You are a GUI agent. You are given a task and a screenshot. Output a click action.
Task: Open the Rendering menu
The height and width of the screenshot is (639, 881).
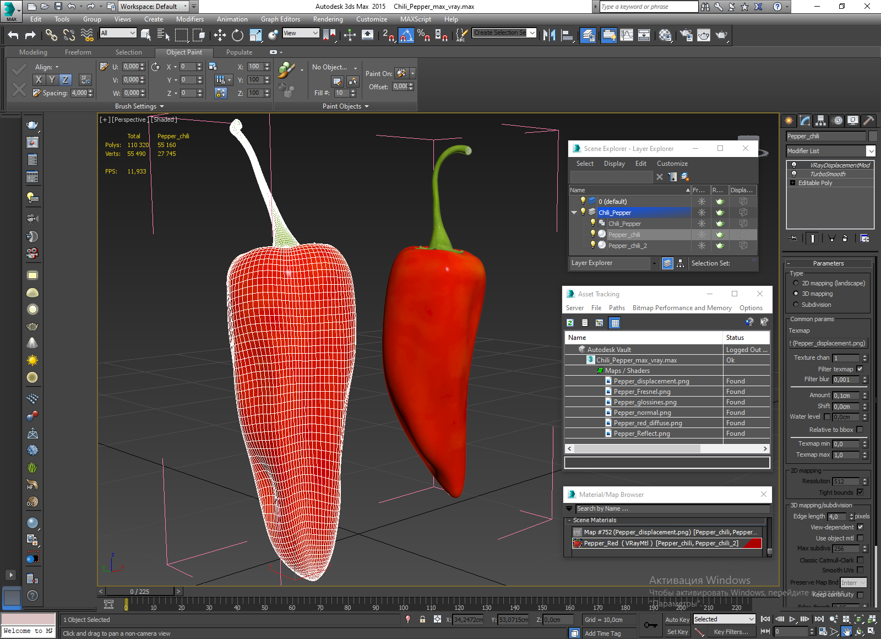pos(328,19)
